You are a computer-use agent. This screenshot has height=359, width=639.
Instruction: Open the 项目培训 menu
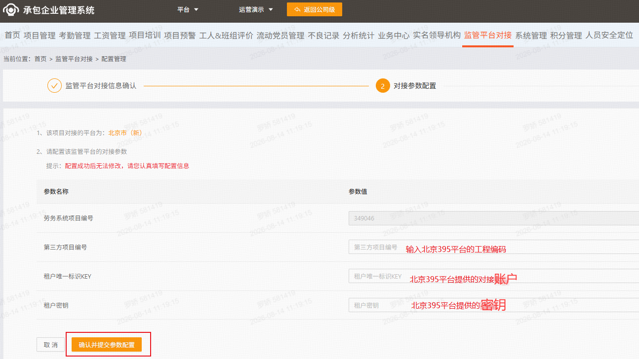pyautogui.click(x=145, y=35)
